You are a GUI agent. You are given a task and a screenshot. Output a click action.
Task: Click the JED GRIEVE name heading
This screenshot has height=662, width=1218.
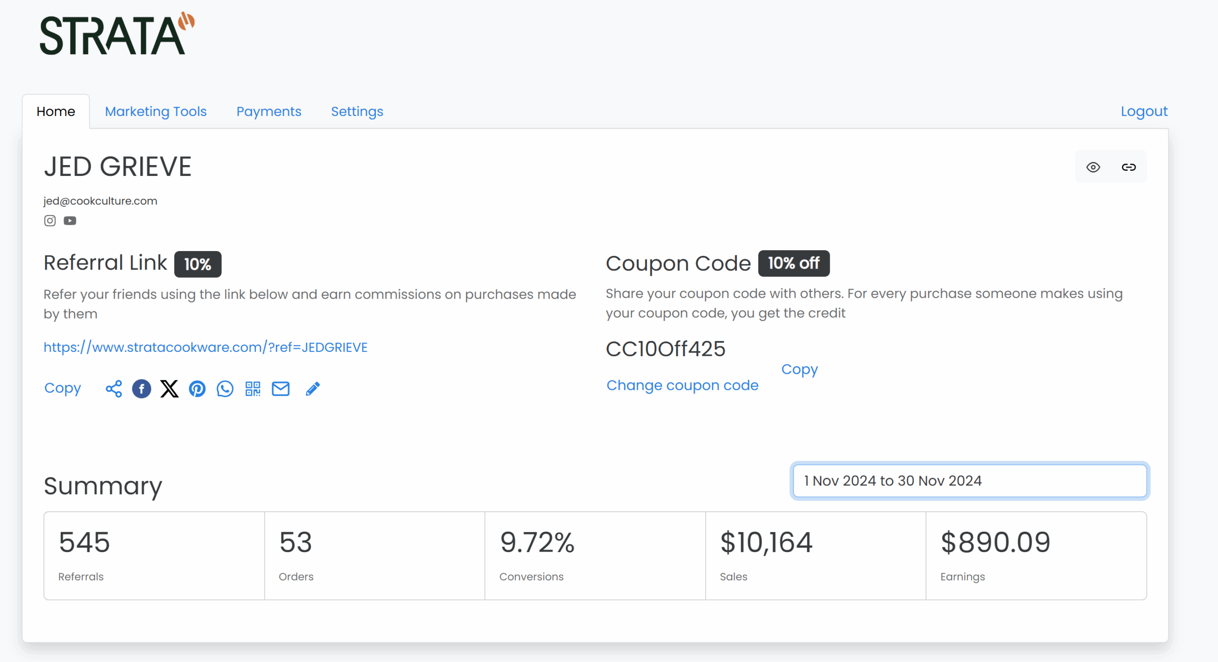[x=118, y=166]
